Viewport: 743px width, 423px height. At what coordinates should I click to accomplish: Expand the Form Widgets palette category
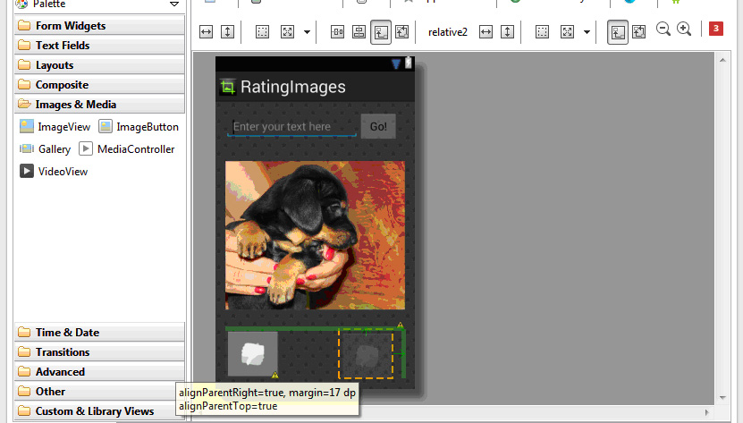tap(99, 26)
